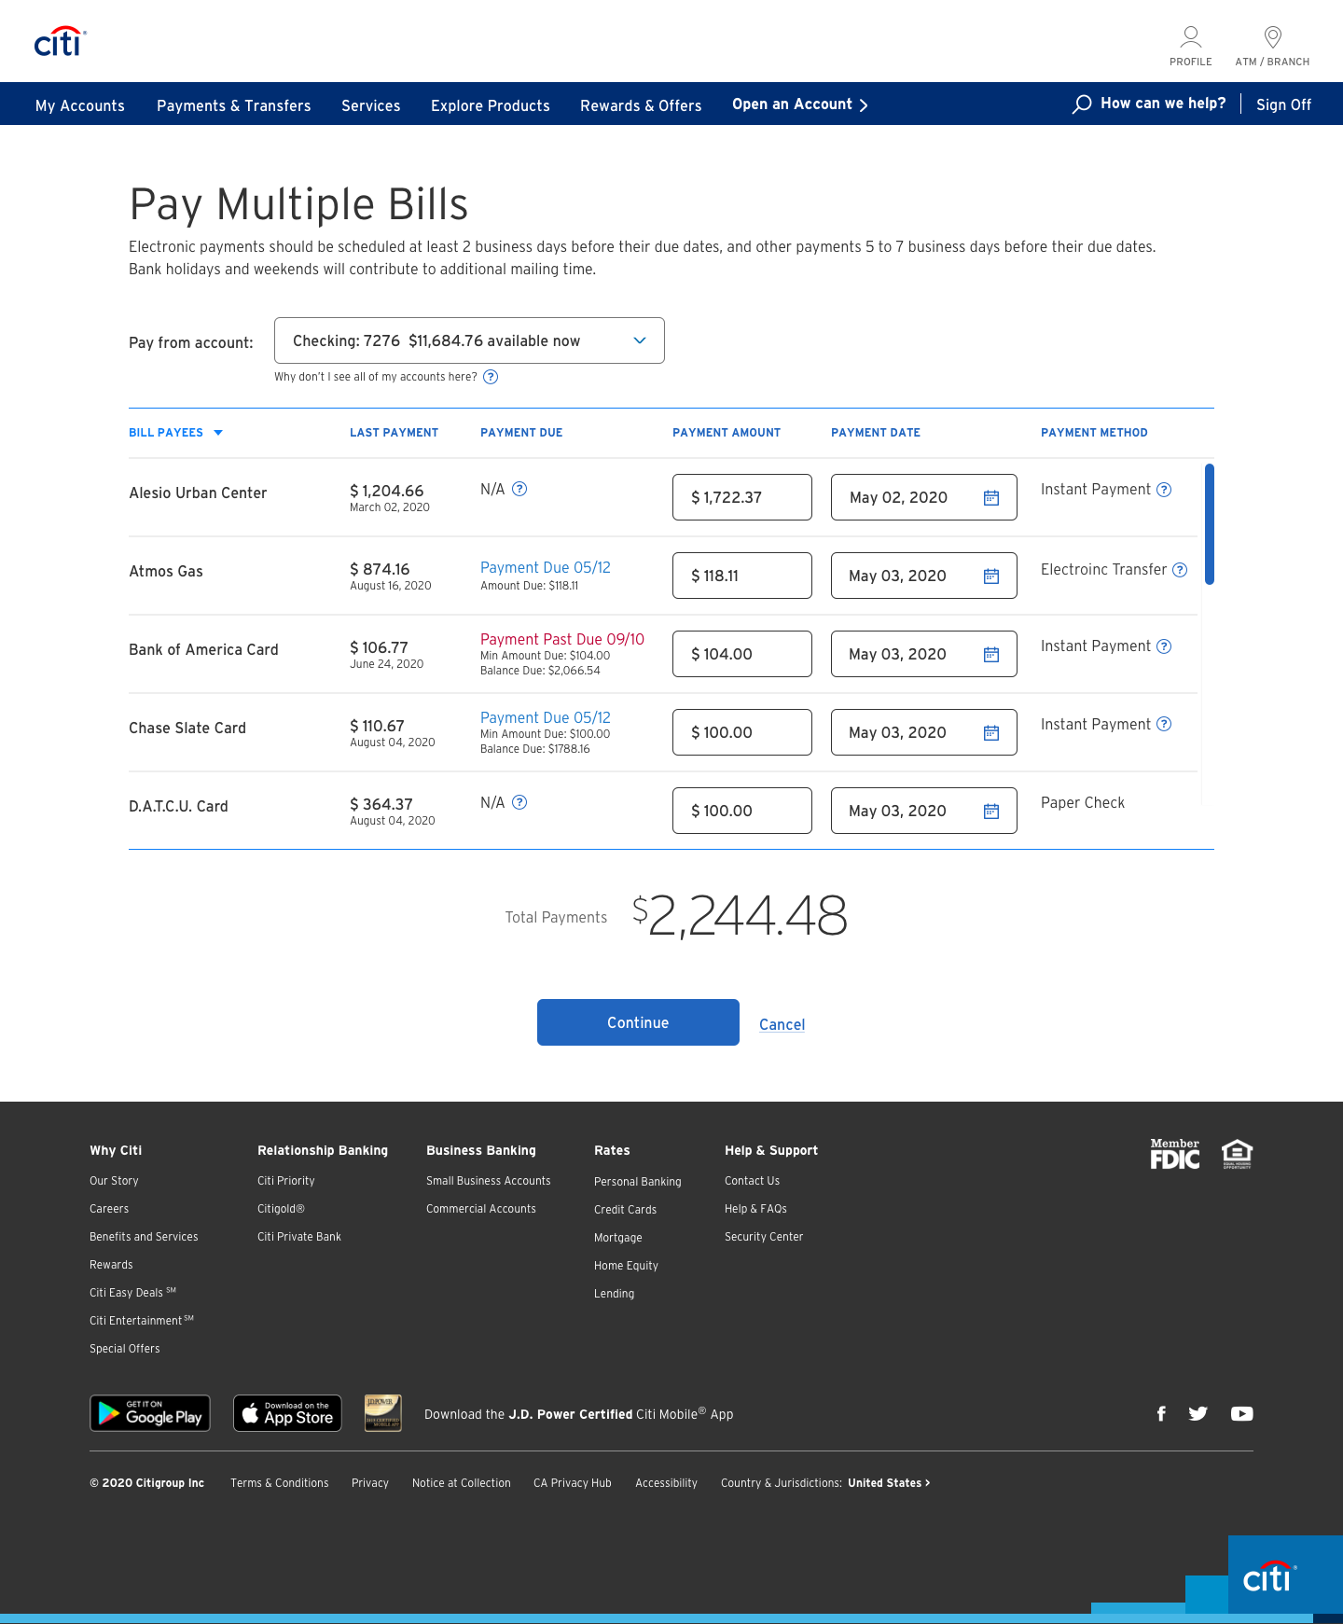
Task: Open App Store download badge
Action: [x=287, y=1413]
